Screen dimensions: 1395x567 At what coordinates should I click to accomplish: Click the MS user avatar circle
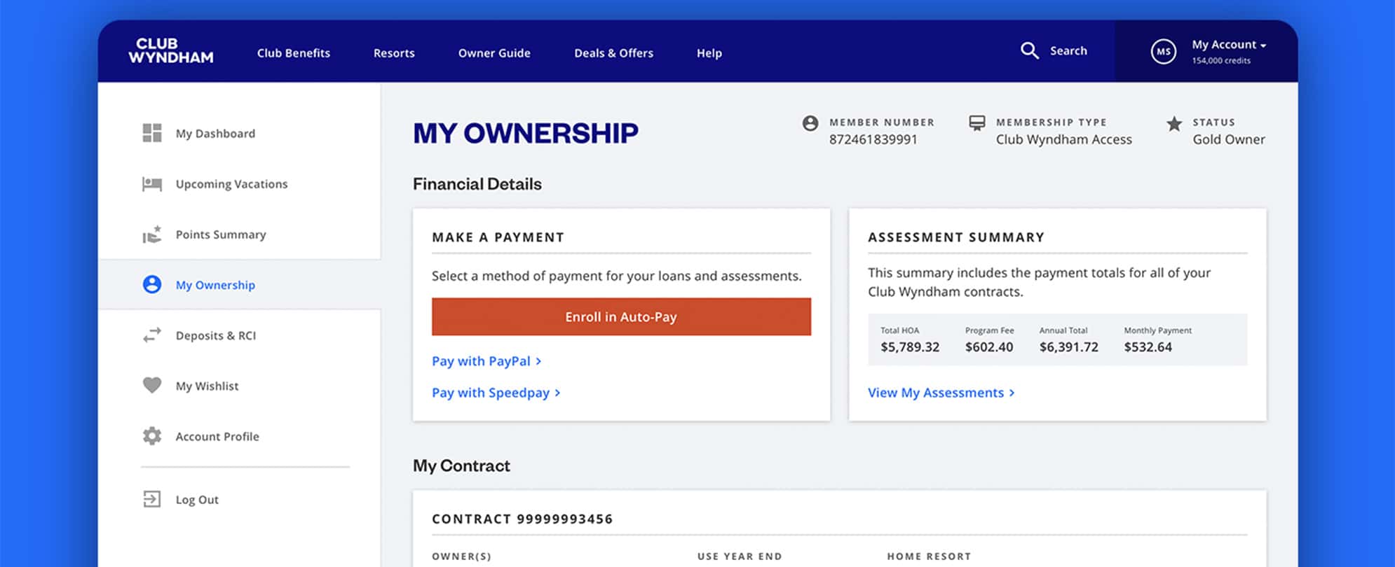[1163, 51]
